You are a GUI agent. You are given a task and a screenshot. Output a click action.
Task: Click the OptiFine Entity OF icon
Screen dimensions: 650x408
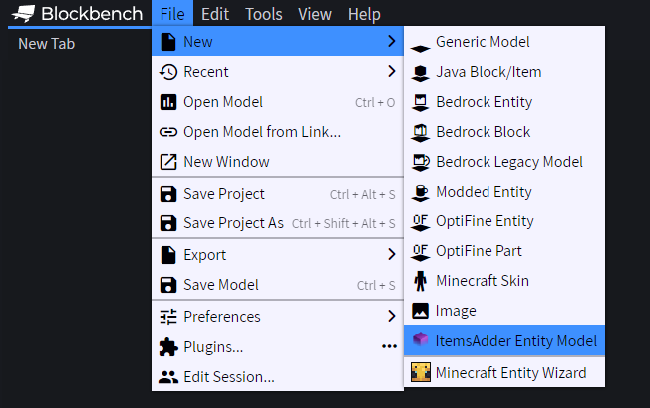(420, 221)
